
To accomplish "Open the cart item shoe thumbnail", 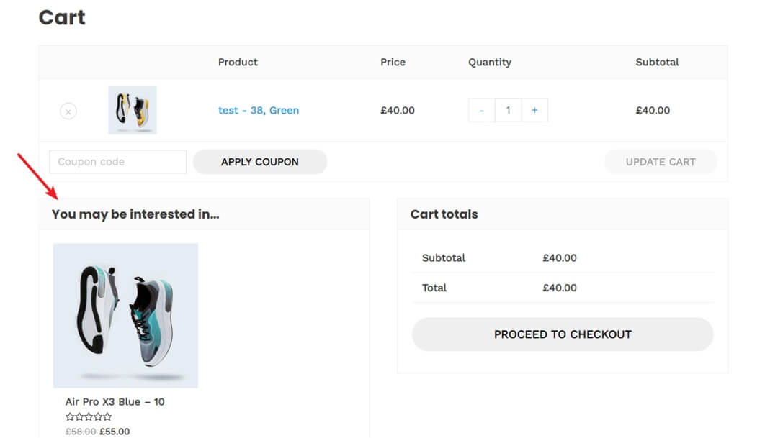I will coord(133,110).
